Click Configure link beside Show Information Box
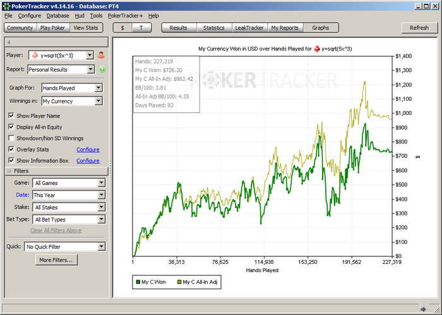442x315 pixels. (x=88, y=160)
